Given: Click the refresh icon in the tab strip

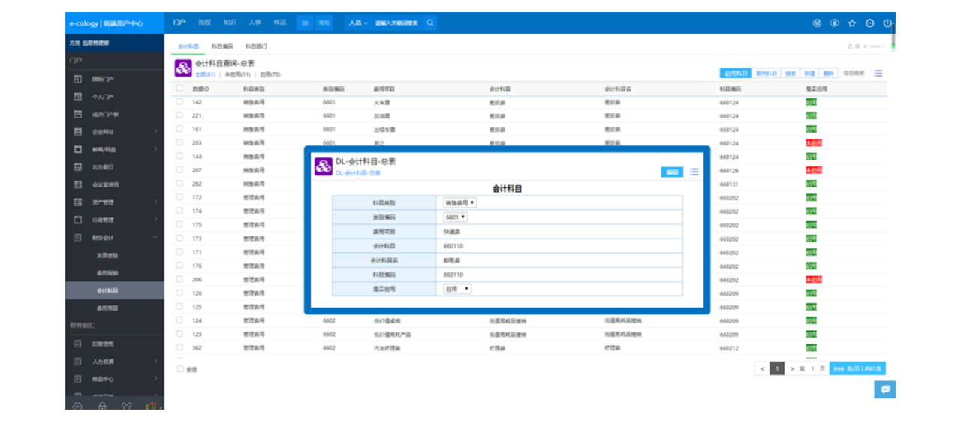Looking at the screenshot, I should click(850, 46).
